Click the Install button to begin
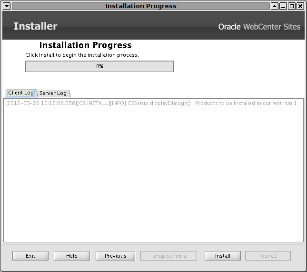 [x=223, y=256]
